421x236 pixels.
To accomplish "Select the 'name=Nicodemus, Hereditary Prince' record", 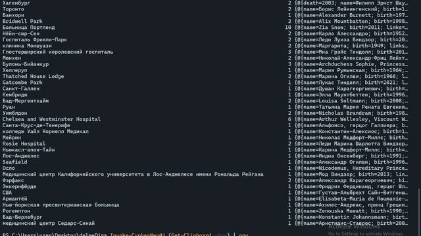I will (351, 168).
